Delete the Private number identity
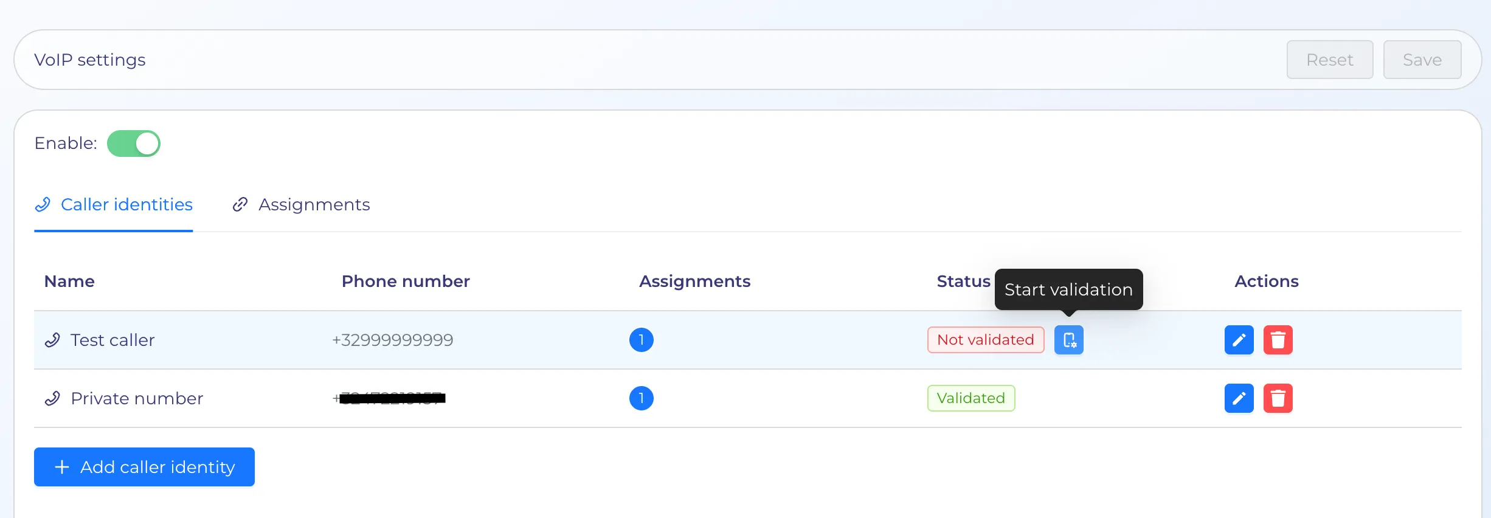Image resolution: width=1491 pixels, height=518 pixels. point(1278,398)
